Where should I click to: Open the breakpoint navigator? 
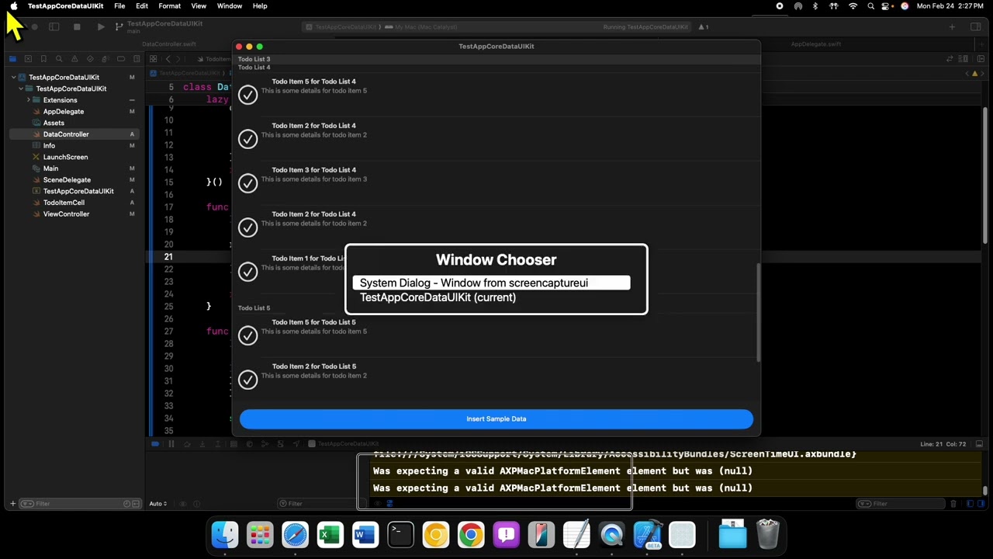121,59
